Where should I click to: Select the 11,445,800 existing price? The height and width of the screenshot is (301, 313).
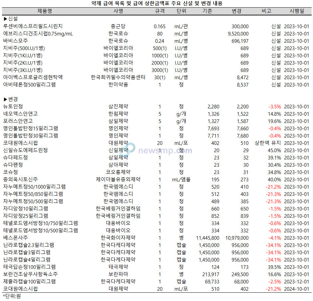[x=208, y=238]
